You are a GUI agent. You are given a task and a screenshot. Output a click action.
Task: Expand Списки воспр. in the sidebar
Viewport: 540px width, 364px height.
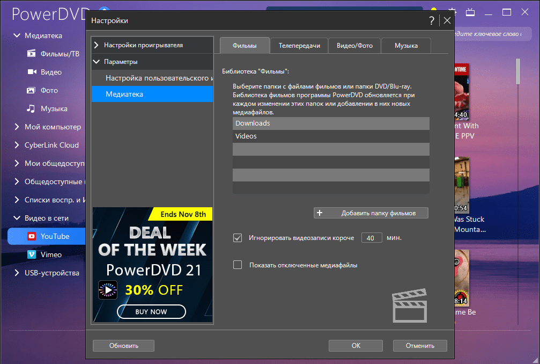click(17, 200)
